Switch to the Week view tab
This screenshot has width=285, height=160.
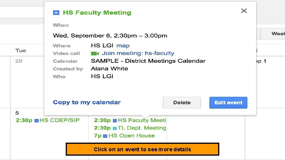[x=277, y=34]
